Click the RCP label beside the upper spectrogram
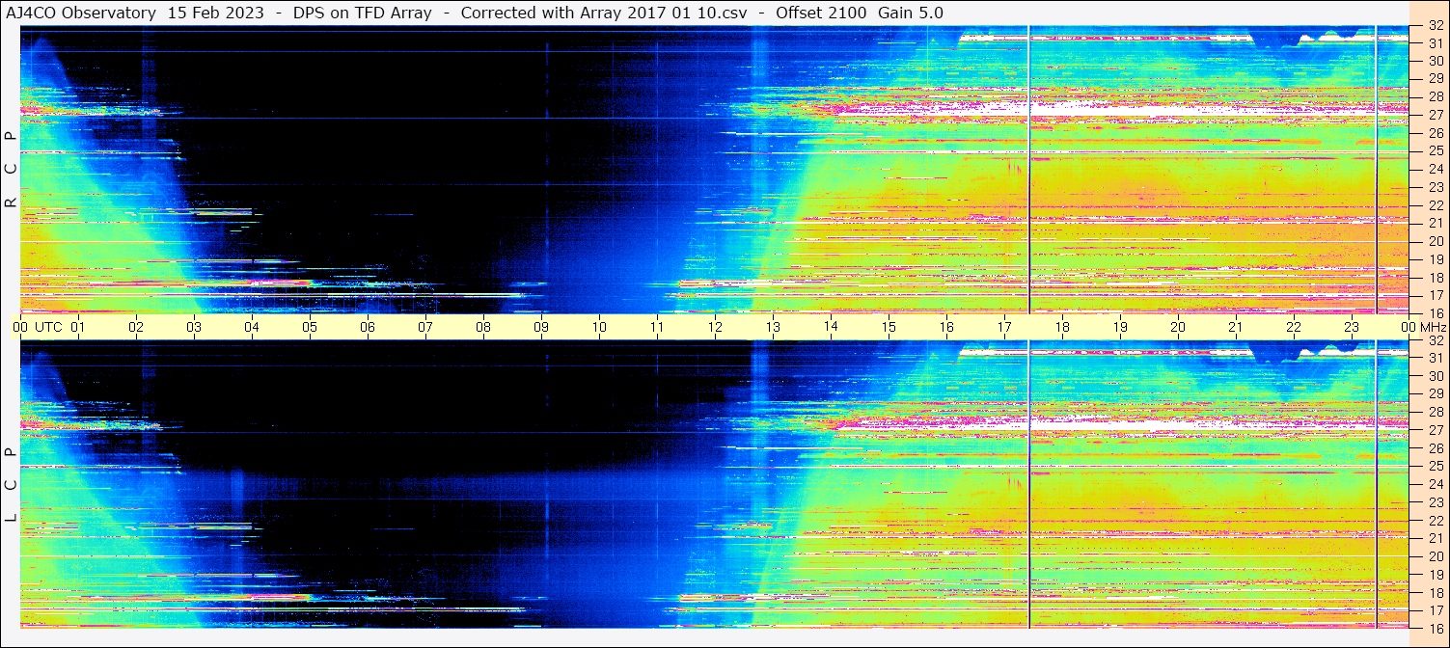 click(11, 170)
